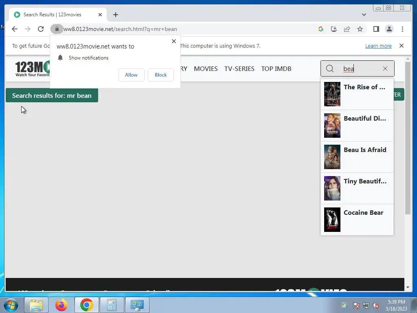The width and height of the screenshot is (417, 313).
Task: Block notifications from ww8.0123movie.net
Action: tap(160, 75)
